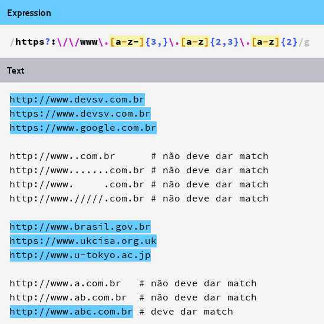Click the match http://www.abc.com.br
The height and width of the screenshot is (324, 324).
(71, 312)
